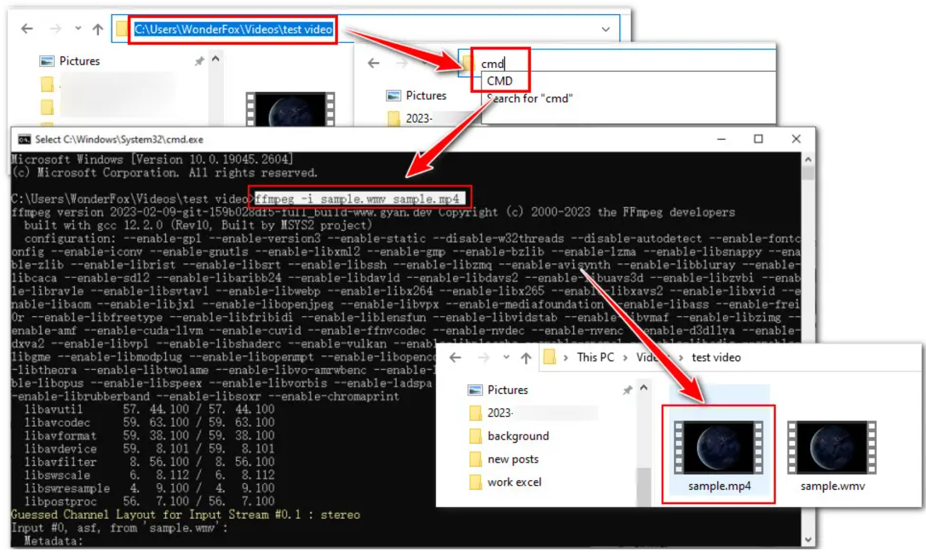The width and height of the screenshot is (926, 553).
Task: Expand the chevron just before This PC breadcrumb
Action: 565,357
